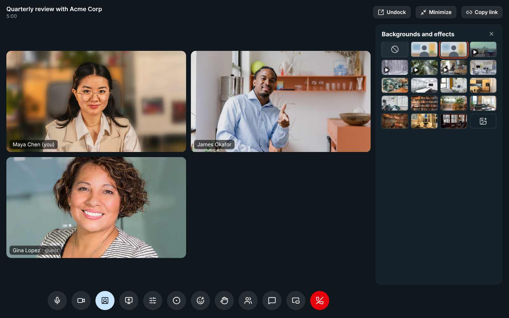Click Gina Lopez's video tile

pos(96,207)
